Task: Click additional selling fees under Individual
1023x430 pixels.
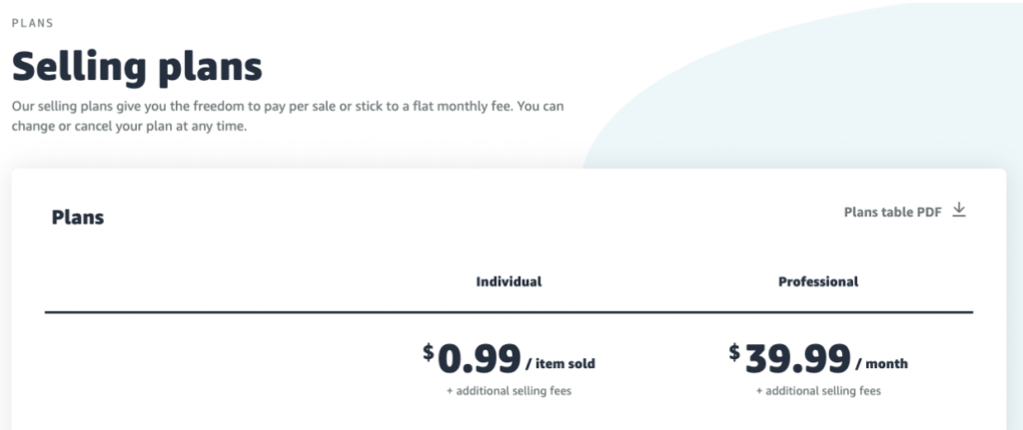Action: click(509, 391)
